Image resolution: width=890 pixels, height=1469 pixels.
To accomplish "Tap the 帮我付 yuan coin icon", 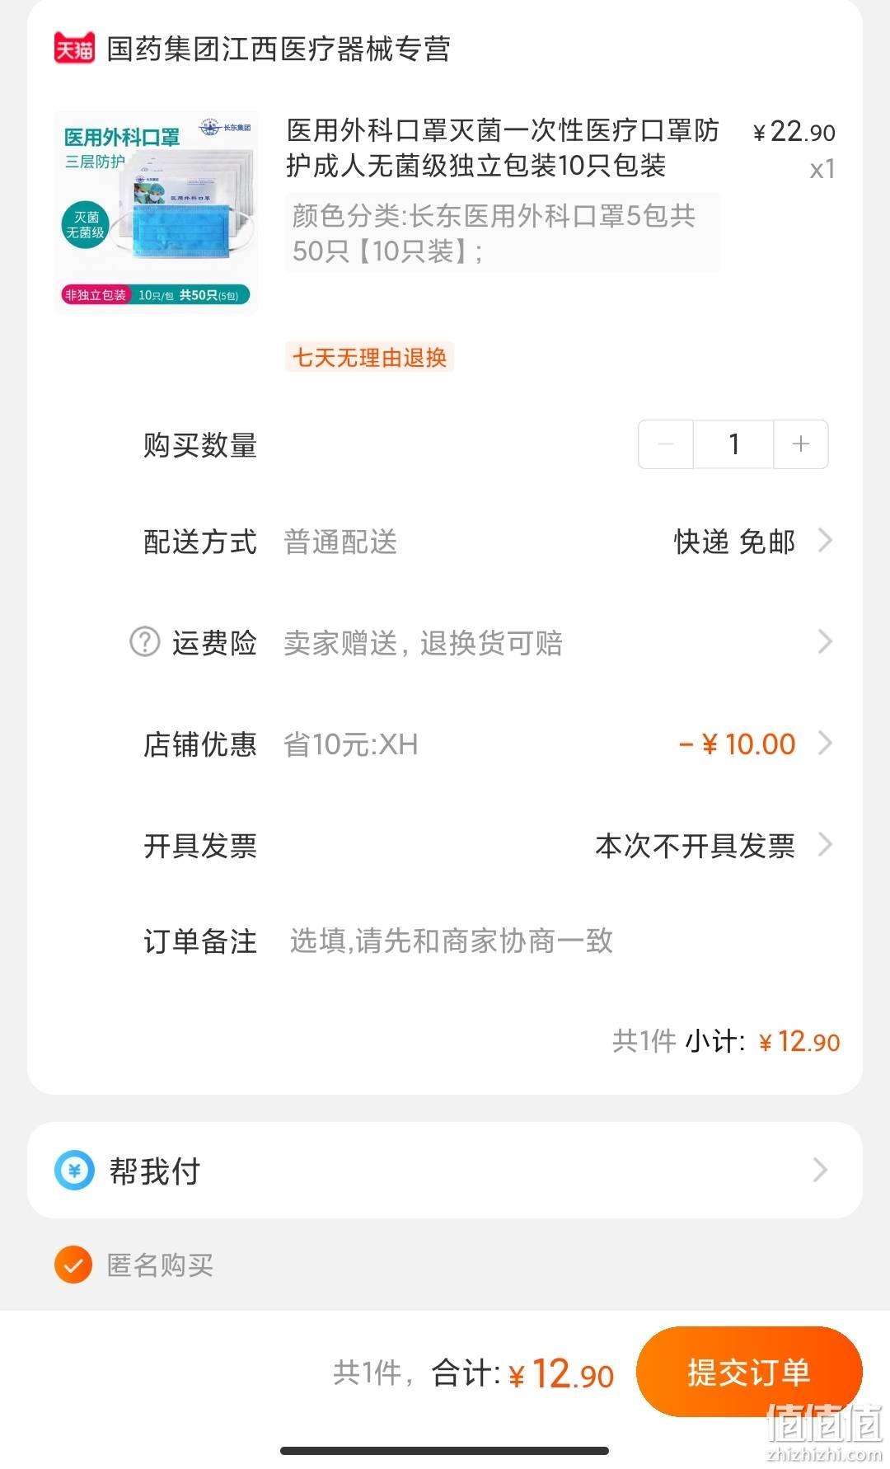I will (x=75, y=1171).
